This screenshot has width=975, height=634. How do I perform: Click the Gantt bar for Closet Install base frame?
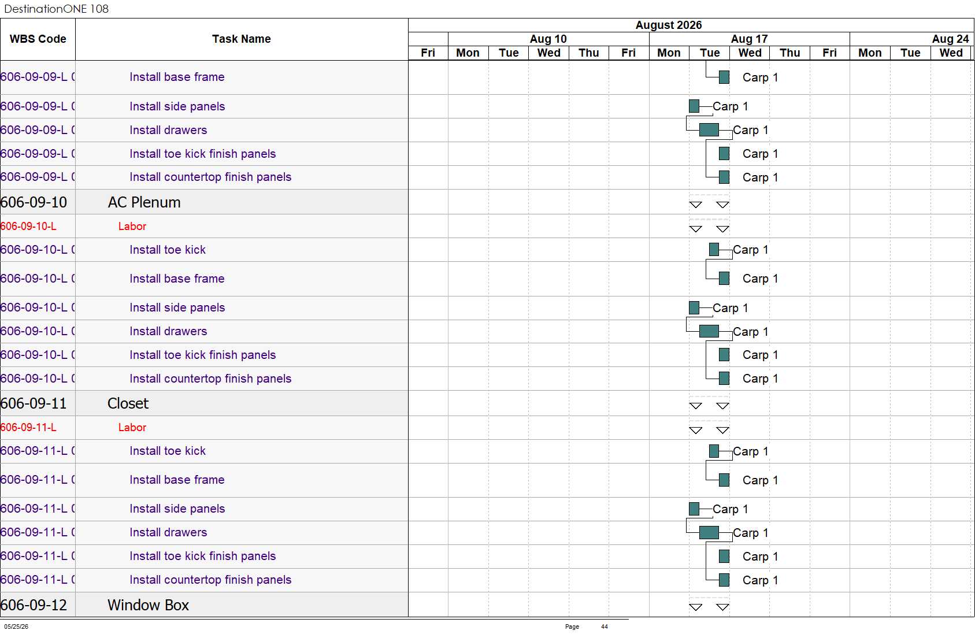tap(724, 480)
